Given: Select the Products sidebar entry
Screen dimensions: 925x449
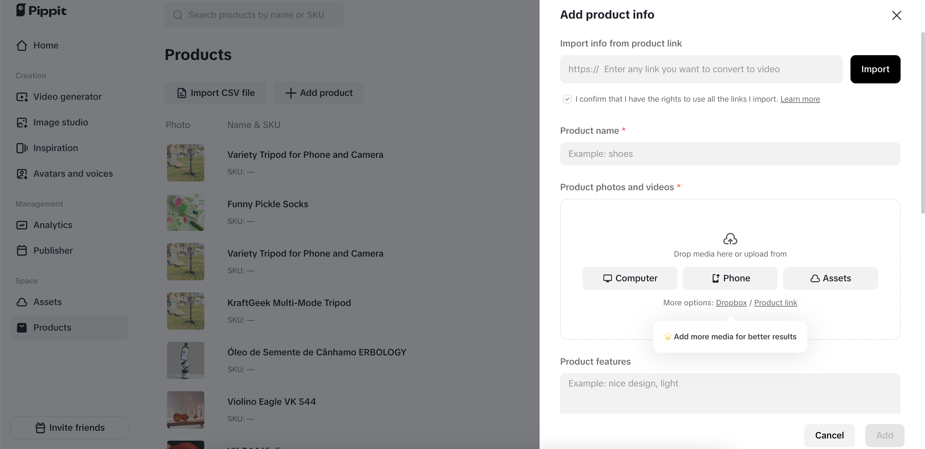Looking at the screenshot, I should point(52,327).
